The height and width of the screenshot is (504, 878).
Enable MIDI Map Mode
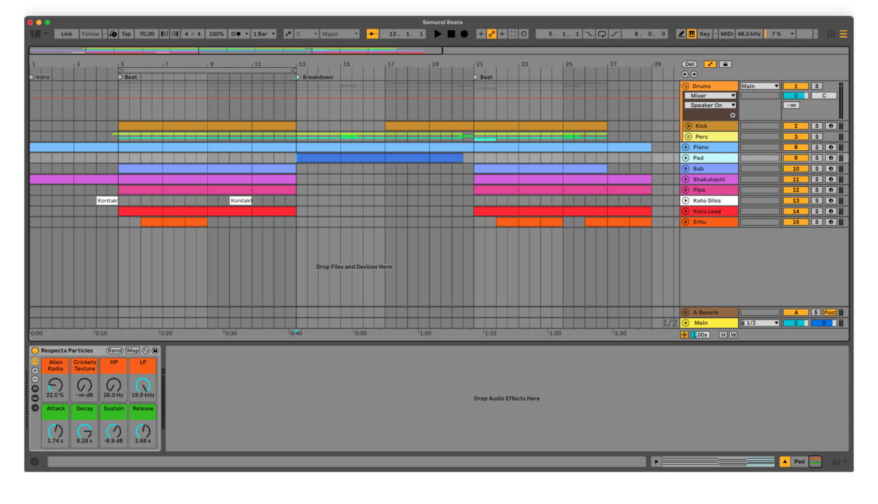tap(727, 34)
